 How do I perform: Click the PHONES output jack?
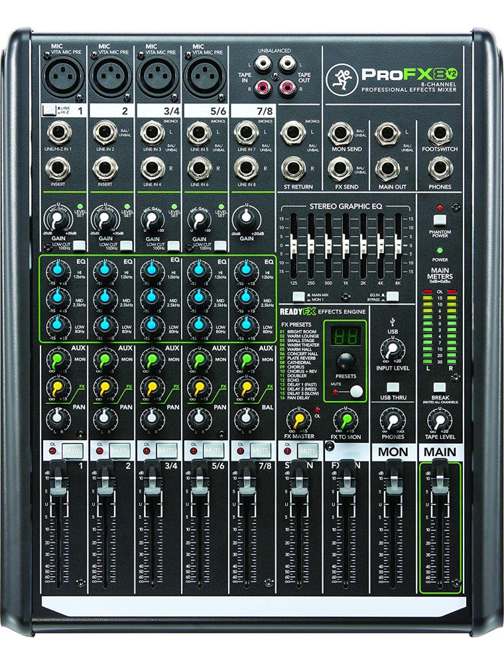(x=440, y=168)
